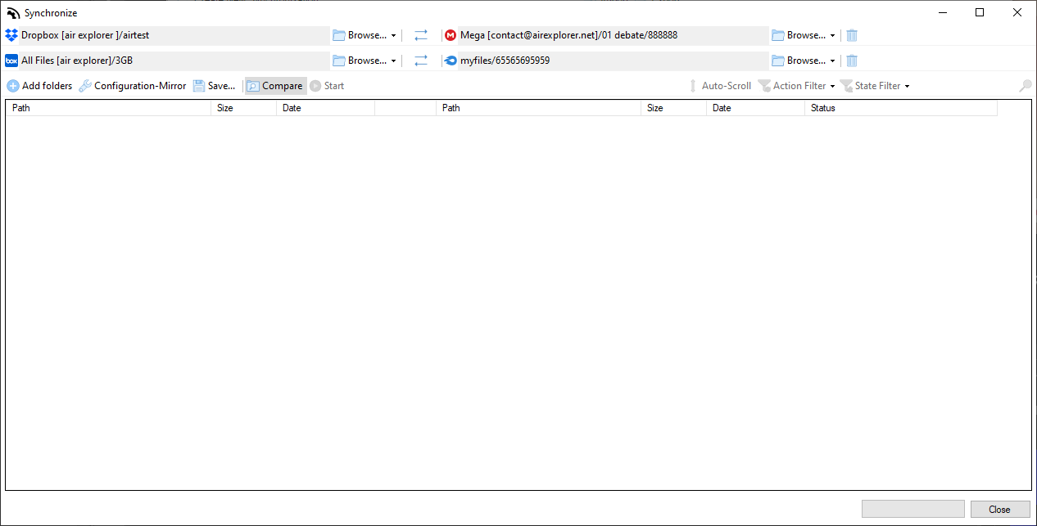Open the State Filter dropdown
Image resolution: width=1037 pixels, height=526 pixels.
point(875,85)
